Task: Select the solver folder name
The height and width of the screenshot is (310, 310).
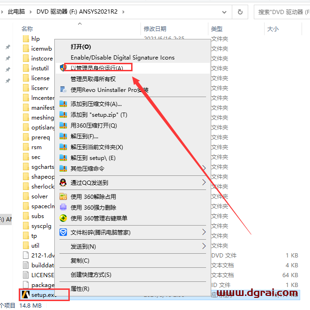Action: point(39,197)
